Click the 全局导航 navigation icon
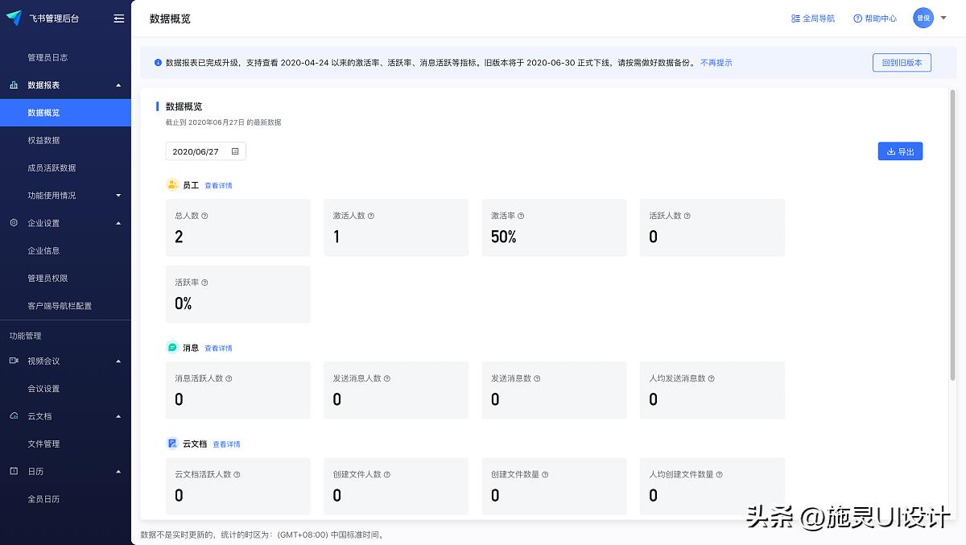 (x=794, y=18)
